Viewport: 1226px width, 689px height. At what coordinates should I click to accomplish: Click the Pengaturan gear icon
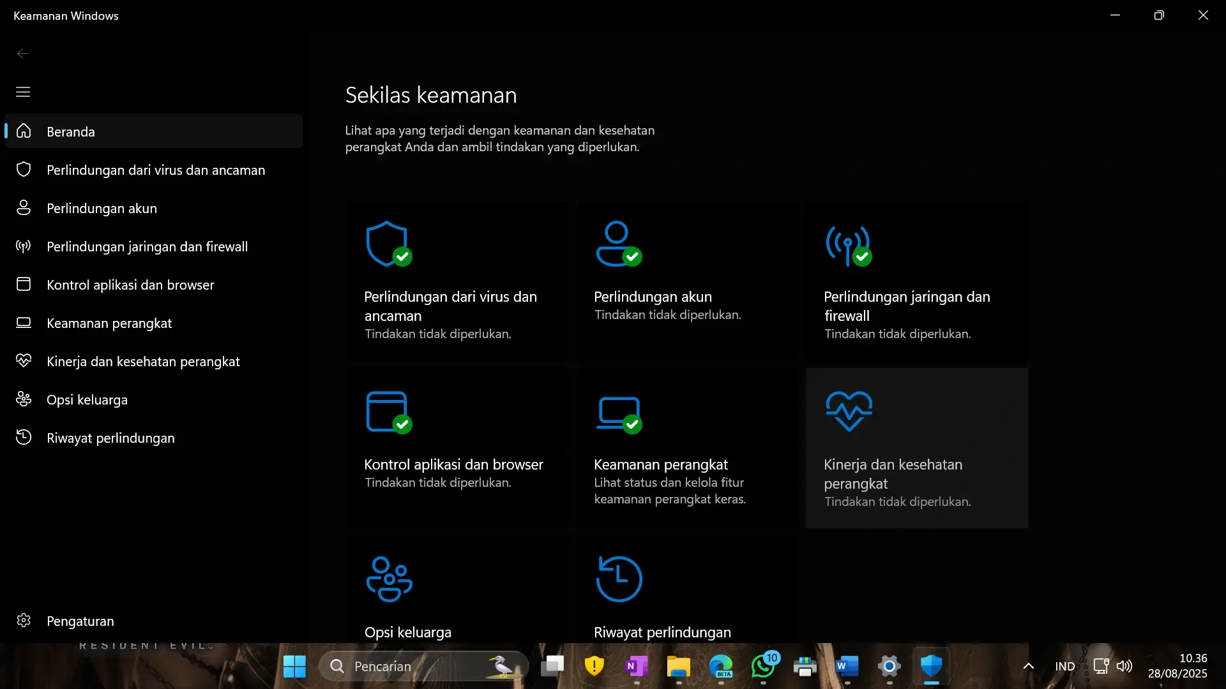(x=24, y=620)
